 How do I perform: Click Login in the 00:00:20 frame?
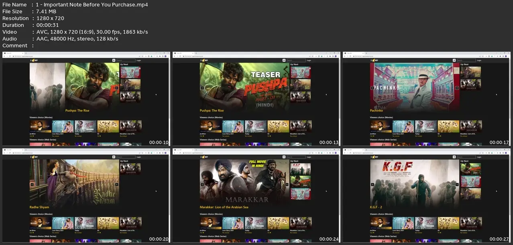[139, 157]
